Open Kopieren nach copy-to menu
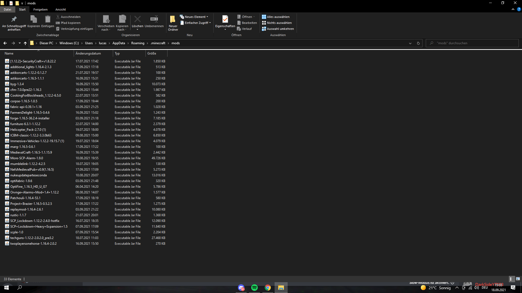 point(122,23)
